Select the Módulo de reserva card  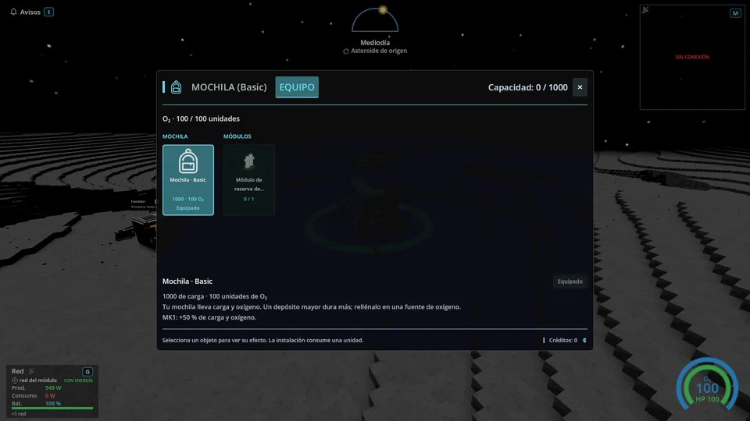tap(249, 180)
